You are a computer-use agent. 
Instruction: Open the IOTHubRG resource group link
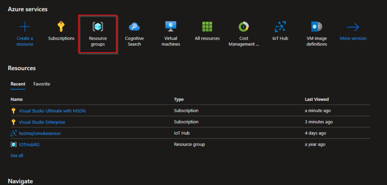pyautogui.click(x=29, y=145)
